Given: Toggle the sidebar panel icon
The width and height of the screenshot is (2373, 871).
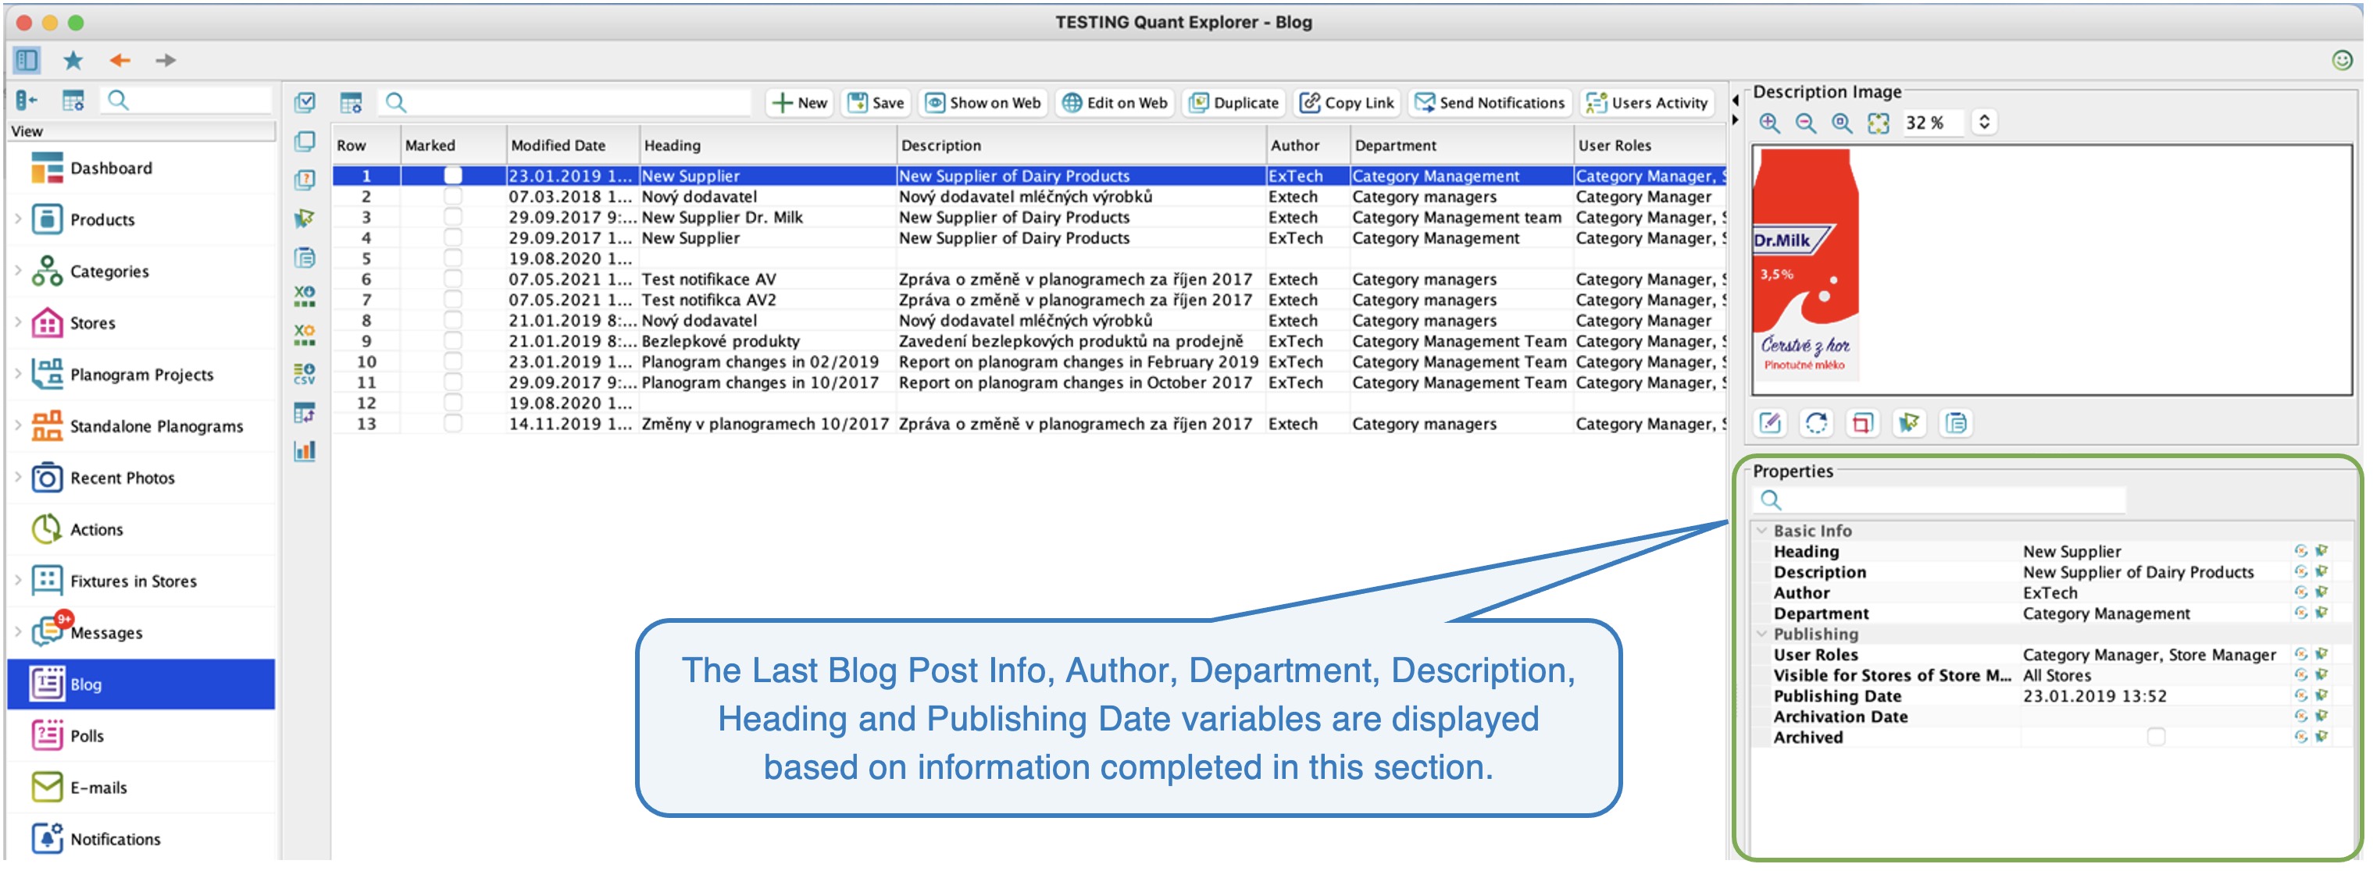Looking at the screenshot, I should (26, 61).
